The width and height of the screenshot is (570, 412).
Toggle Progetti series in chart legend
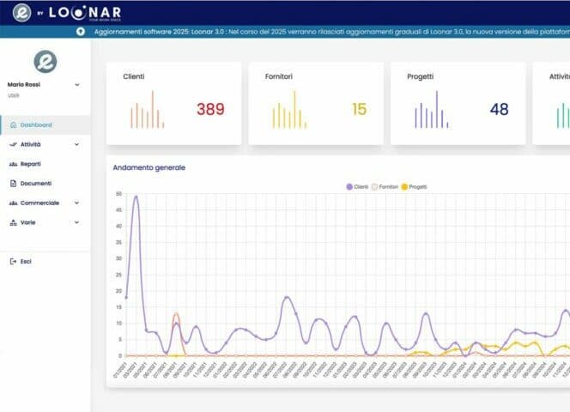414,186
